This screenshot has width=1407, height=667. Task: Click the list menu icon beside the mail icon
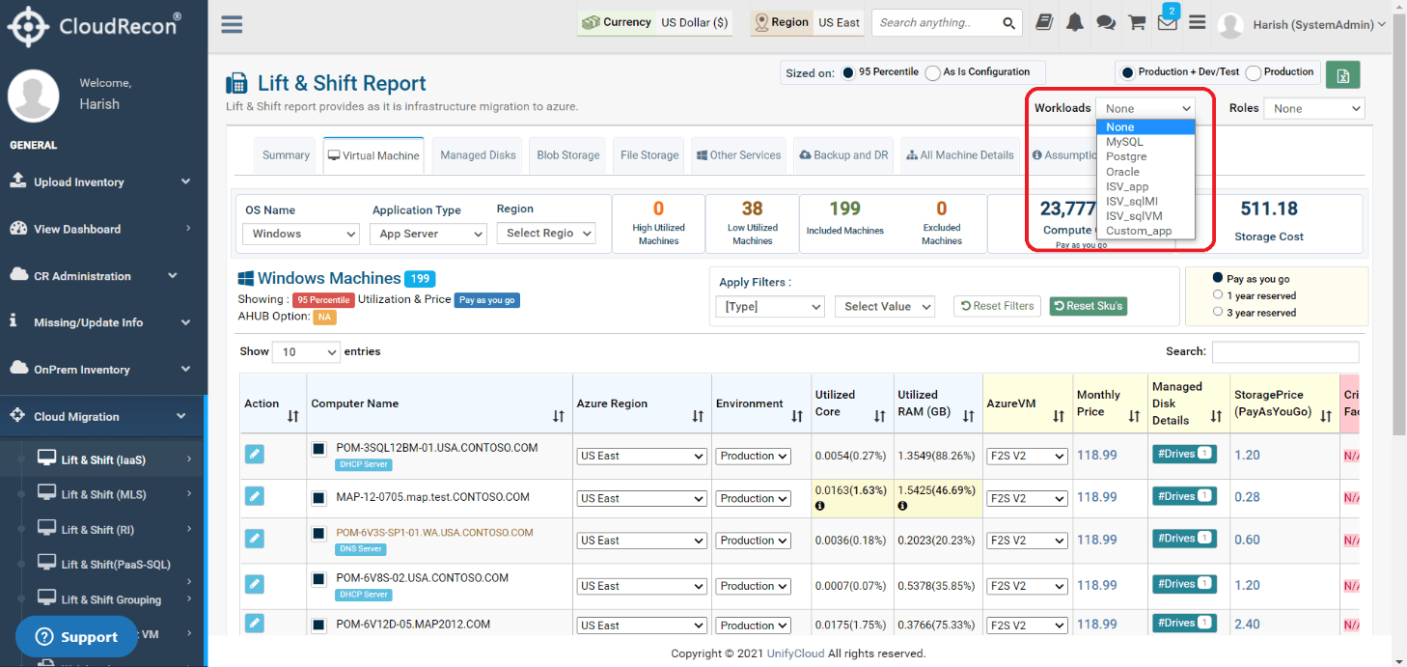tap(1198, 22)
